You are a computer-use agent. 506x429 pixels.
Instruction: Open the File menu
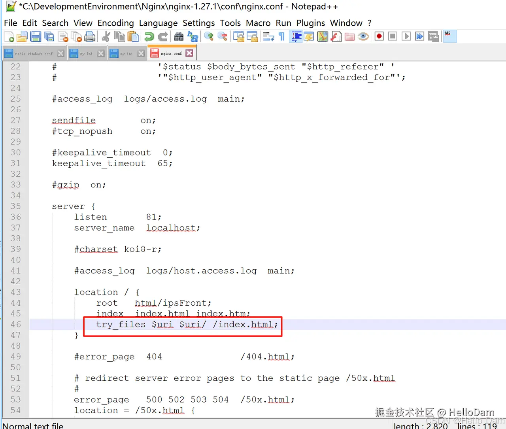point(11,23)
